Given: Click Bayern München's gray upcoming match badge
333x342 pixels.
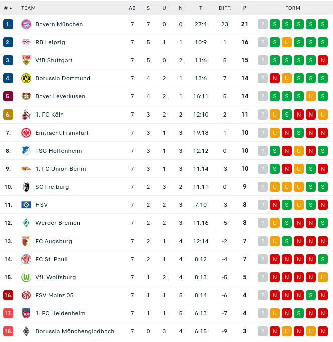Looking at the screenshot, I should pos(263,24).
